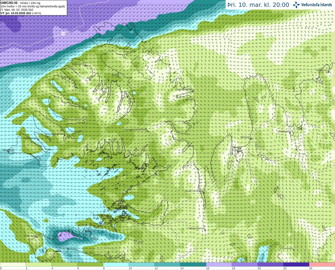Click the violet 20–22 m/s legend swatch
335x270 pixels.
coord(271,264)
